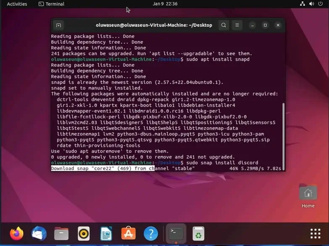Image resolution: width=329 pixels, height=246 pixels.
Task: Open Rhythmbox music player from the dock
Action: (84, 233)
